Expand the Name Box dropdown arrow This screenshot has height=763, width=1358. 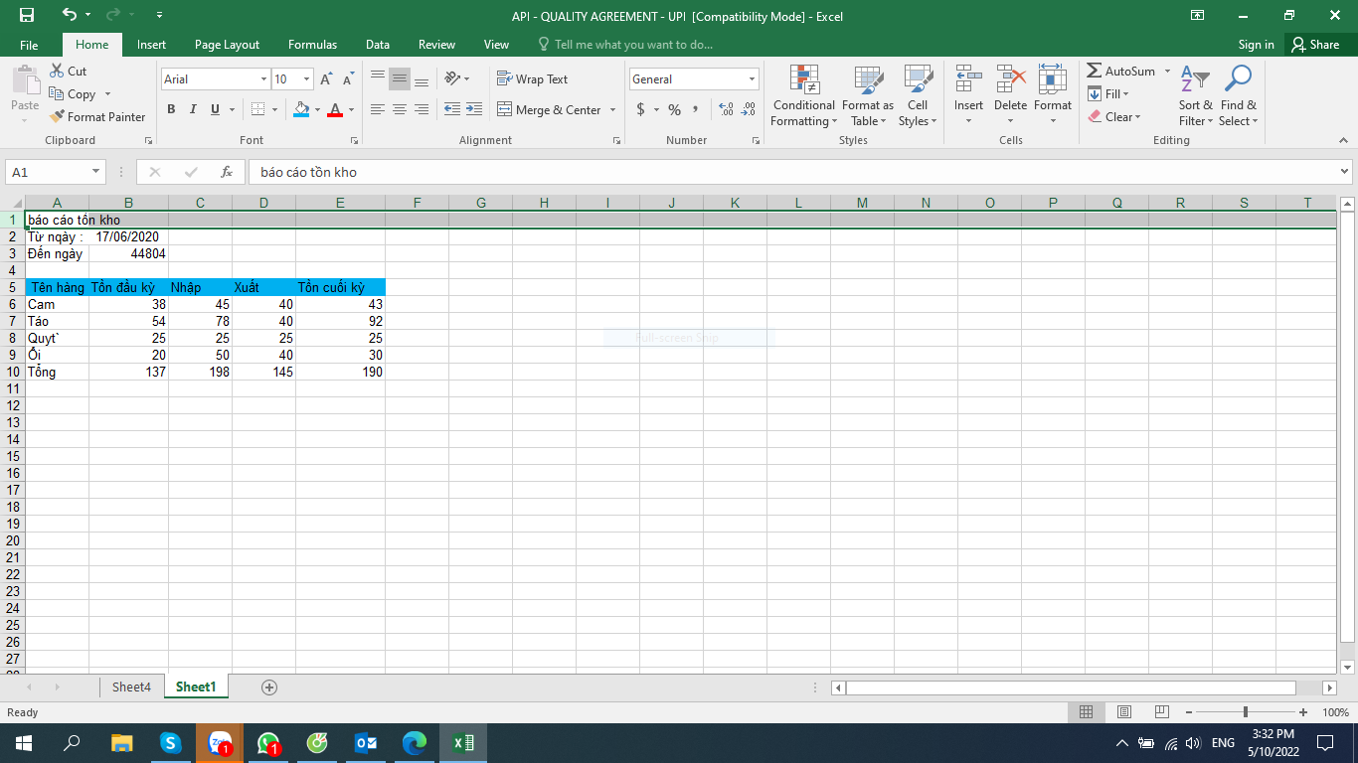pyautogui.click(x=96, y=172)
